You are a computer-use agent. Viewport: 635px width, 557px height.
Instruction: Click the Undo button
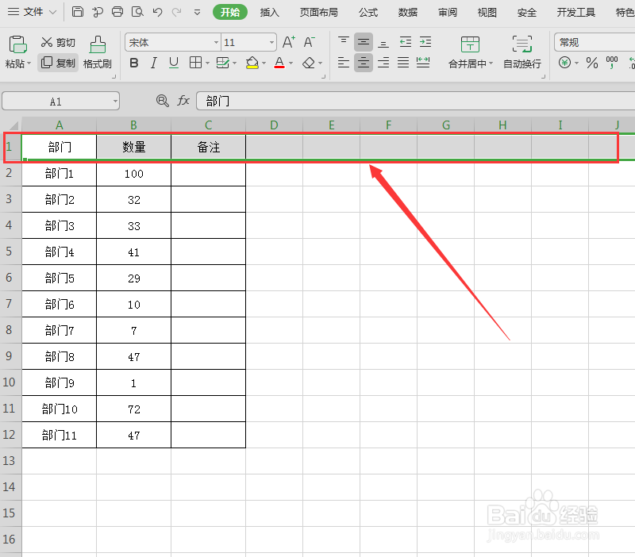pos(156,12)
